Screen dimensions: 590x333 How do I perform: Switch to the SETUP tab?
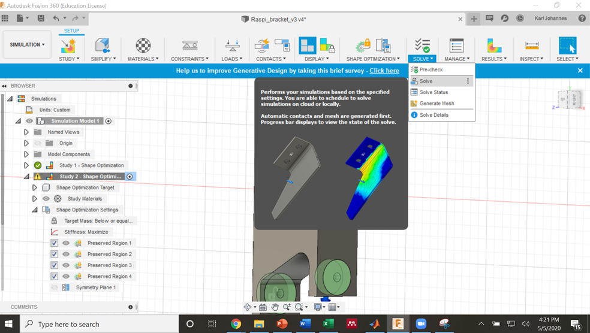point(71,31)
